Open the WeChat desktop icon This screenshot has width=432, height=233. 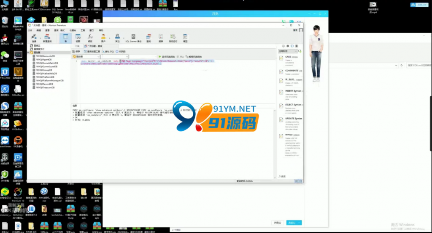coord(5,56)
